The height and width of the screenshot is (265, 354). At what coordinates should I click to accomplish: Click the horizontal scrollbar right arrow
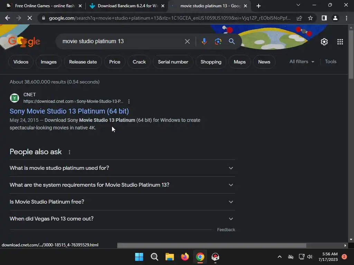(345, 245)
